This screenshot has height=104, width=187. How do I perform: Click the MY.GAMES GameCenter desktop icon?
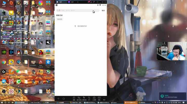(48, 83)
